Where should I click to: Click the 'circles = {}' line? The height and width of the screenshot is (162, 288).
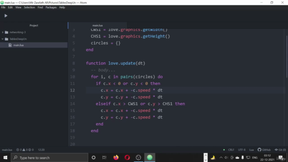pyautogui.click(x=106, y=43)
